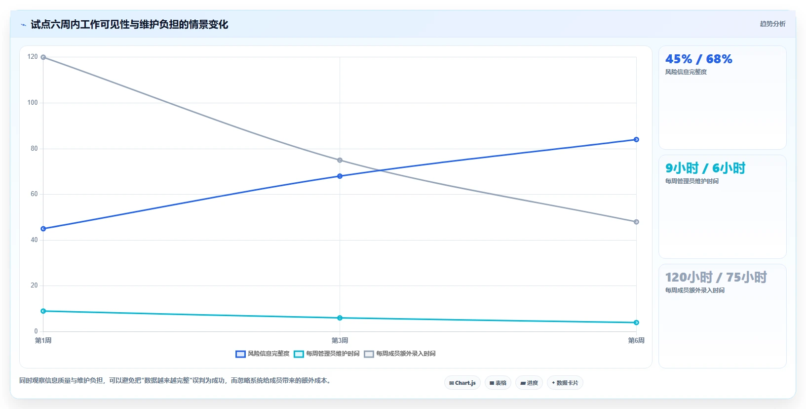Click the blue data point at 84 in 第6周

636,139
